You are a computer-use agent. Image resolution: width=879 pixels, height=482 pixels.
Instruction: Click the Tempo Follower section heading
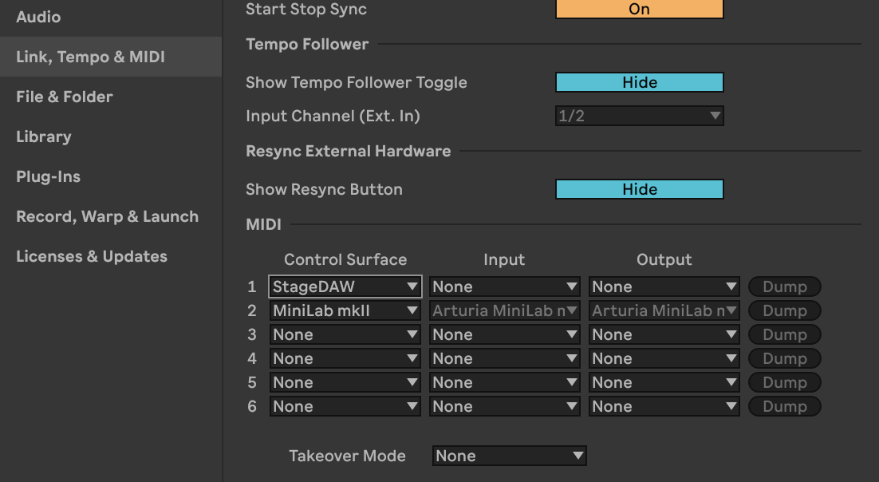[x=307, y=45]
